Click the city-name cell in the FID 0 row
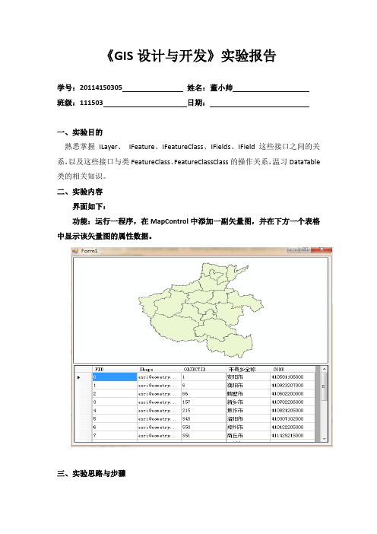Image resolution: width=377 pixels, height=534 pixels. click(248, 377)
